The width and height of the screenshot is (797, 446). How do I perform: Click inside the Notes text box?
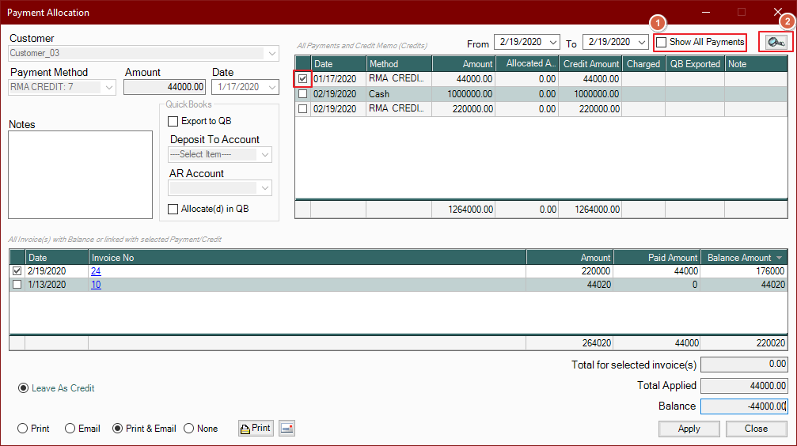tap(80, 174)
